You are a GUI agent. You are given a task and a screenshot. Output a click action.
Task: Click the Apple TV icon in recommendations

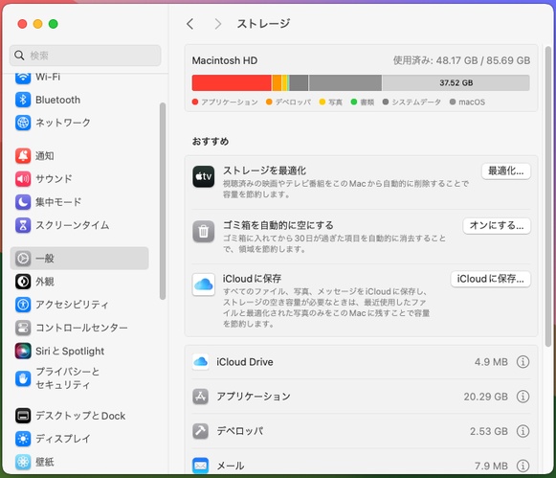(x=204, y=176)
